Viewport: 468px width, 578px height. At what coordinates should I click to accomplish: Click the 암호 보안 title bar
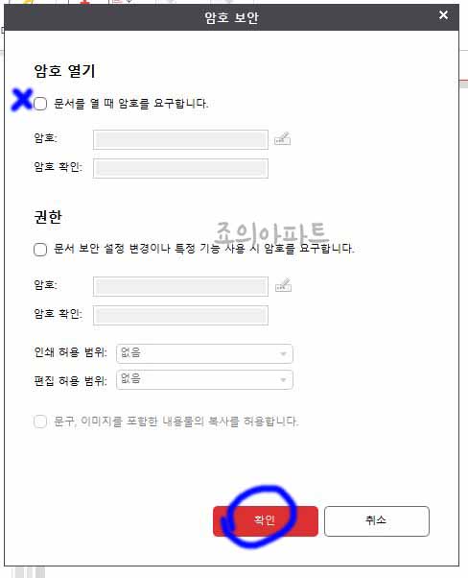(x=231, y=17)
